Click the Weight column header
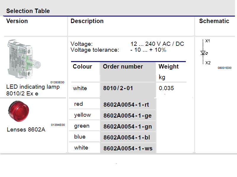This screenshot has width=237, height=177. 169,66
